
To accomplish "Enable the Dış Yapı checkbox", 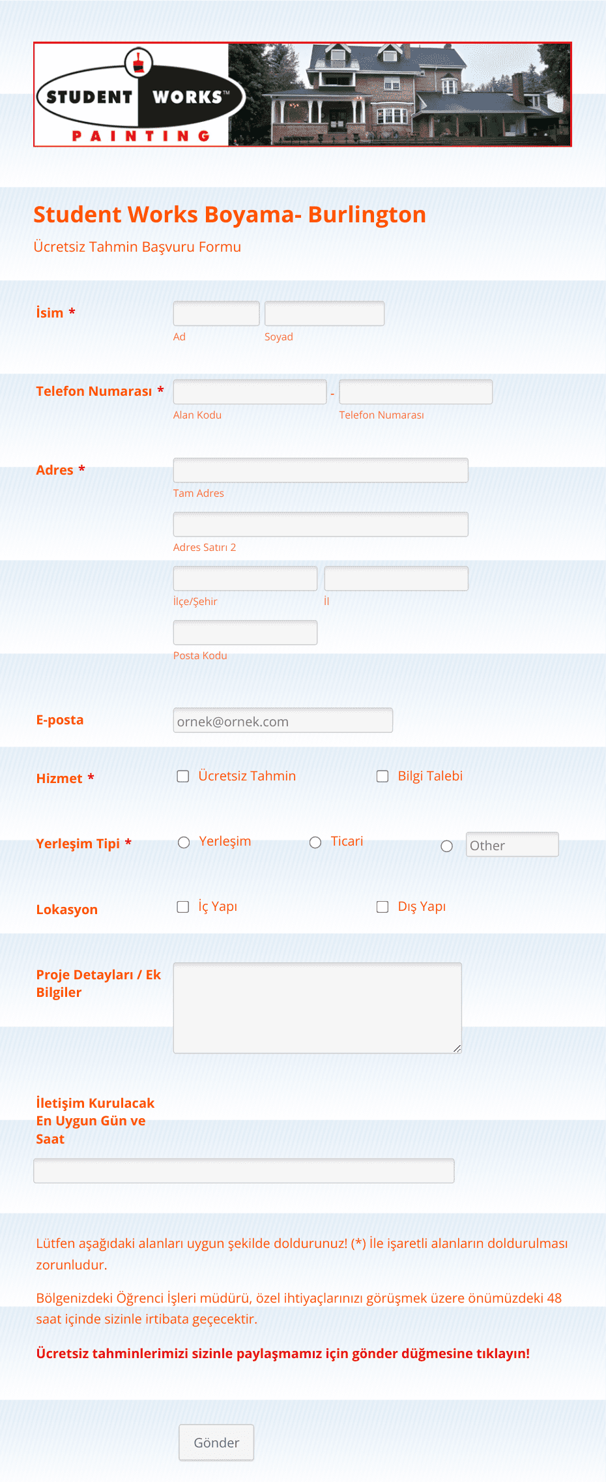I will pyautogui.click(x=382, y=907).
